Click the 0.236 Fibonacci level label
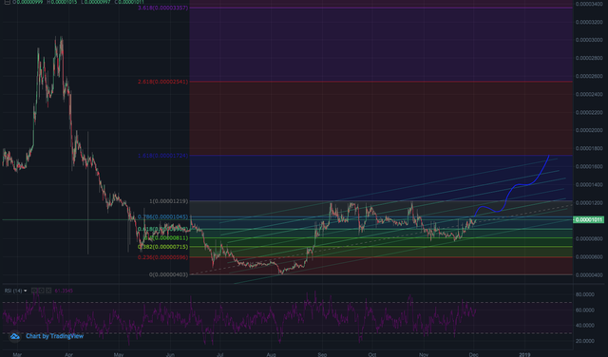The height and width of the screenshot is (357, 608). pyautogui.click(x=162, y=257)
